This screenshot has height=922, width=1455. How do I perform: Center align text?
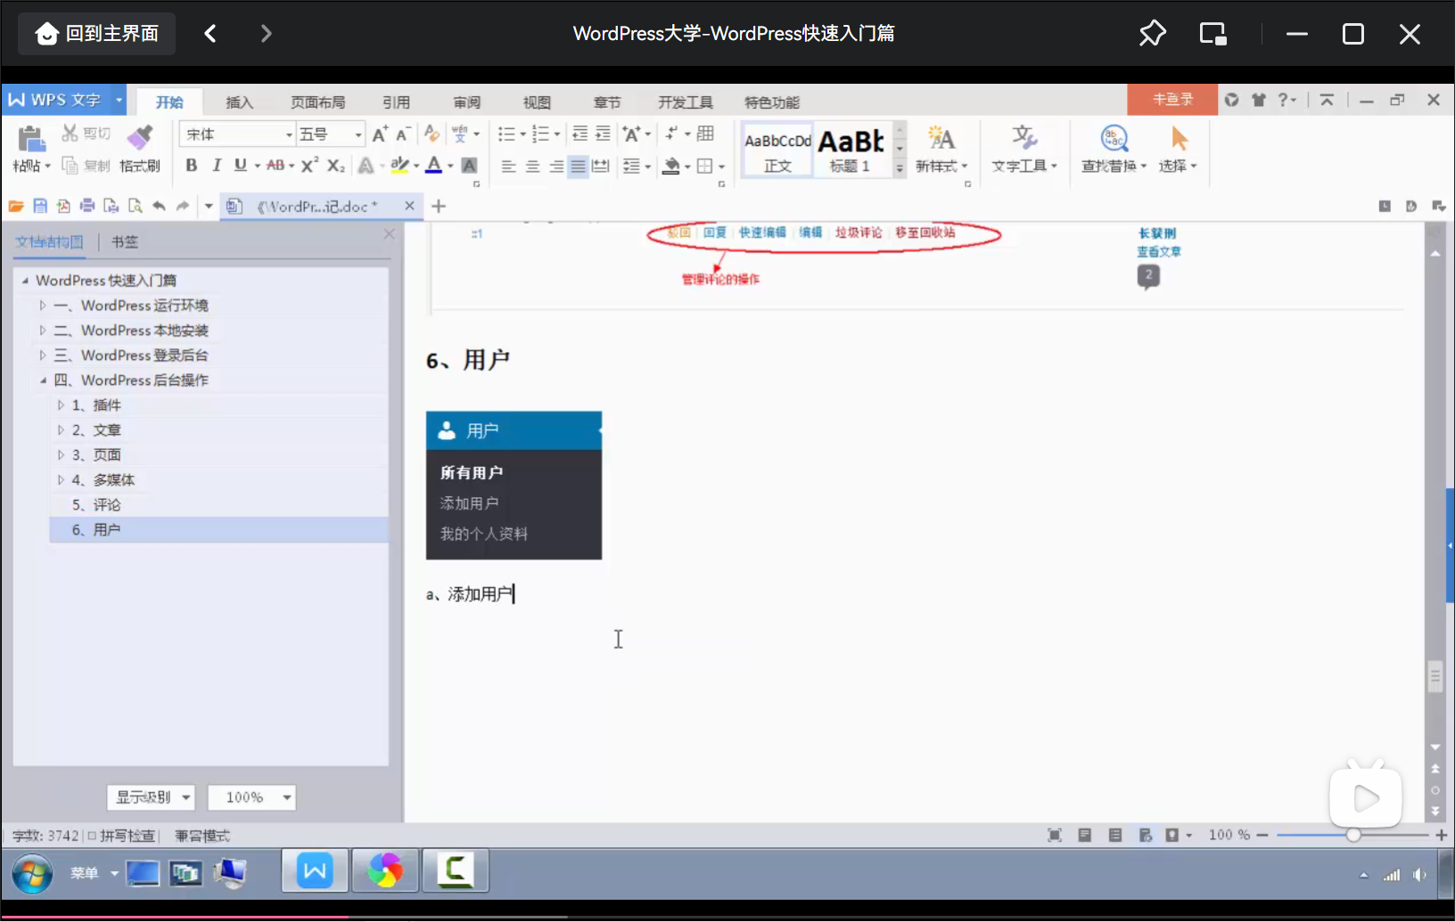(x=532, y=167)
